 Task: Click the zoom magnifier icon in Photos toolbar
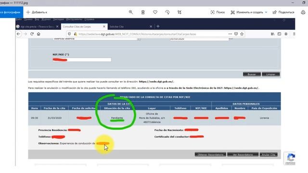click(130, 12)
